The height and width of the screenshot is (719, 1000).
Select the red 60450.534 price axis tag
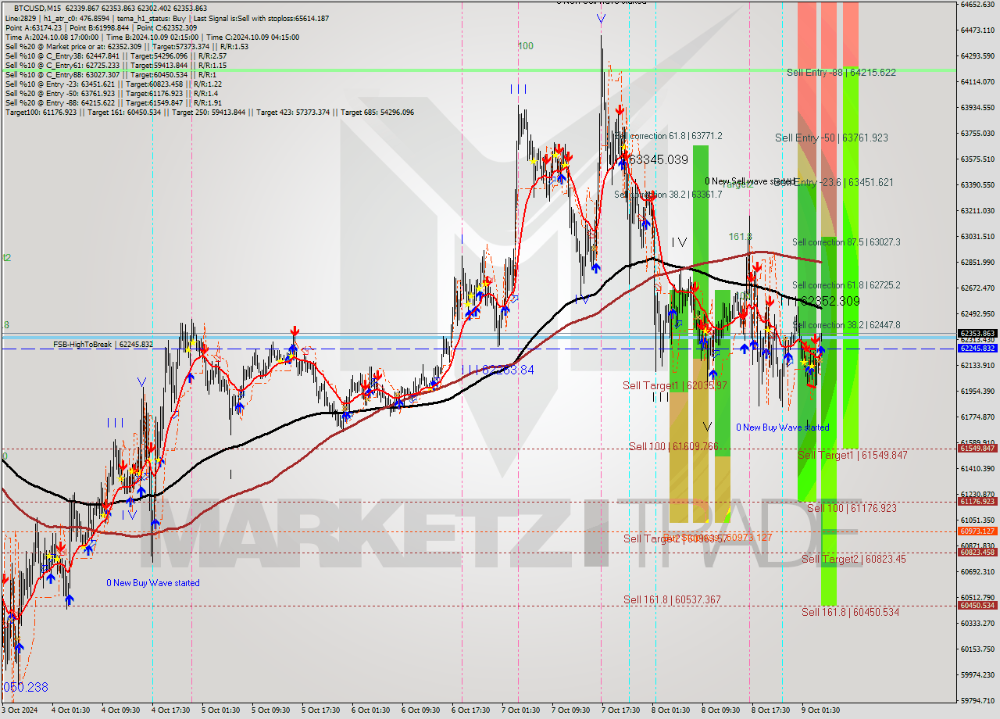(977, 605)
